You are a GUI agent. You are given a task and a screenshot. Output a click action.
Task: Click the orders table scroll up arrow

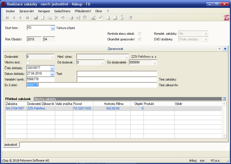(224, 104)
